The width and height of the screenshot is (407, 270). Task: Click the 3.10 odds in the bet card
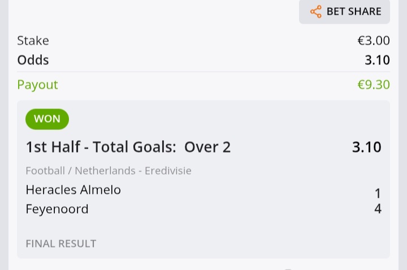pyautogui.click(x=367, y=147)
